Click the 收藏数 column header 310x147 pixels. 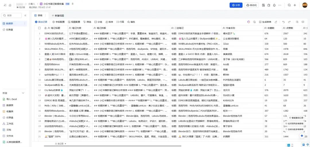(x=272, y=28)
